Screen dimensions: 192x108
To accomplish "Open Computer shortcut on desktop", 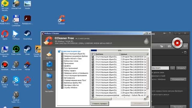I will pyautogui.click(x=5, y=51).
